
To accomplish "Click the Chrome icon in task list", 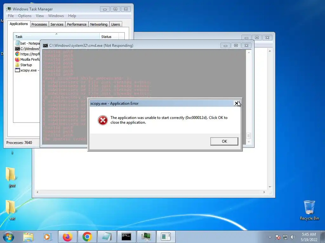I will [17, 54].
